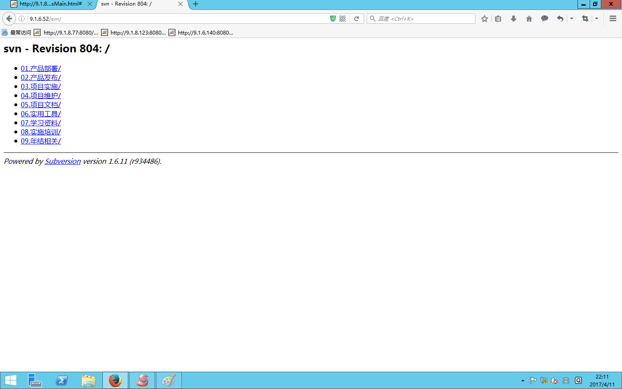Click the undo arrow toolbar icon
The image size is (622, 389).
pos(560,19)
